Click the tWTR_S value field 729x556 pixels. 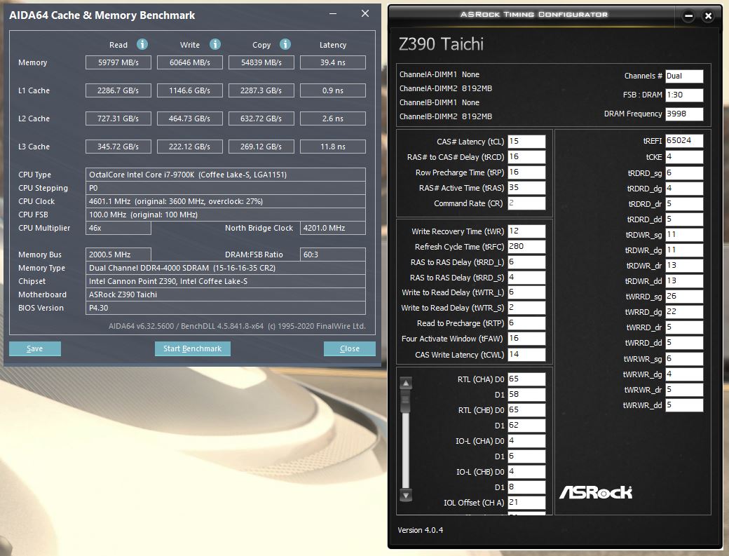(526, 308)
